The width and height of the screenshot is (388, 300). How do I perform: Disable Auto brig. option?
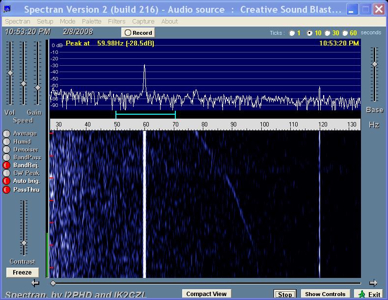tap(6, 181)
